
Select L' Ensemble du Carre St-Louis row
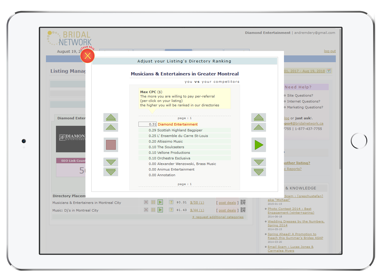[x=185, y=136]
